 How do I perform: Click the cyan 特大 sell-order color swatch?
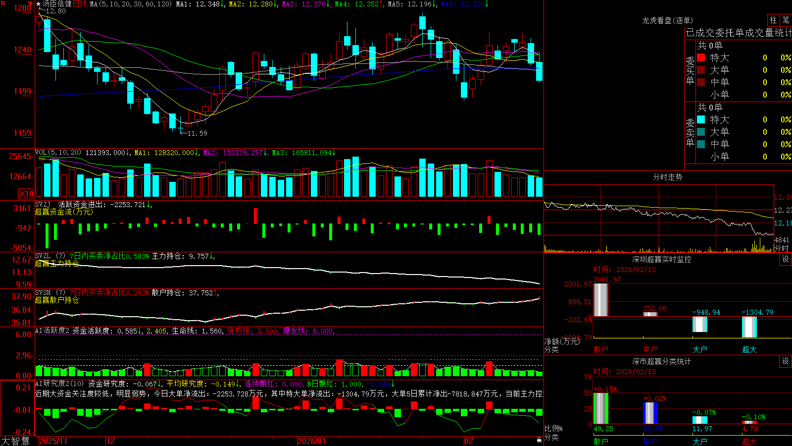pyautogui.click(x=701, y=119)
